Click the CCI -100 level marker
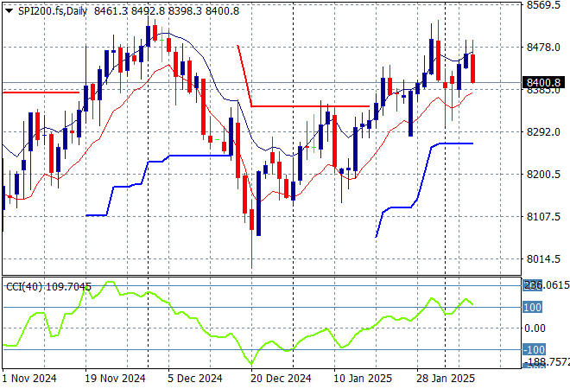570x389 pixels. [534, 350]
